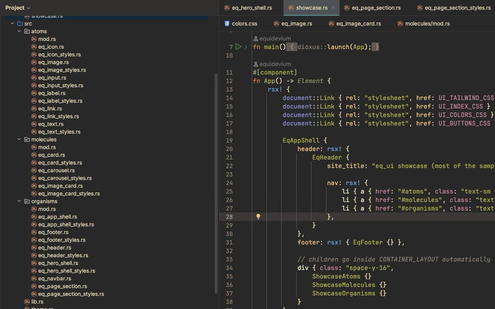Click the Rust icon on eq_hero_shell.rs tab
The height and width of the screenshot is (309, 495).
coord(227,8)
